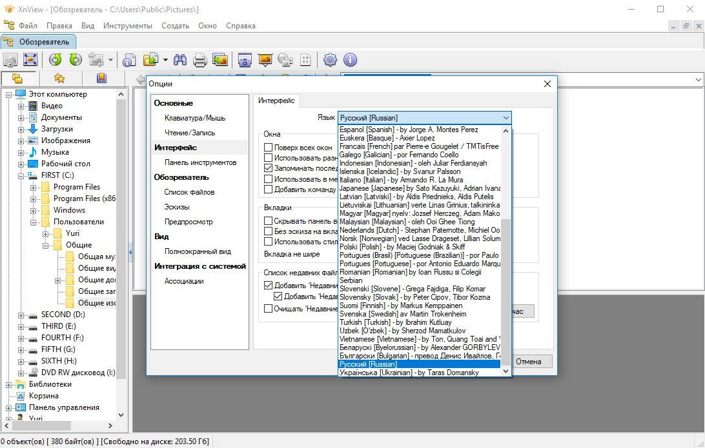
Task: Click the language list scrollbar thumb
Action: pyautogui.click(x=506, y=292)
